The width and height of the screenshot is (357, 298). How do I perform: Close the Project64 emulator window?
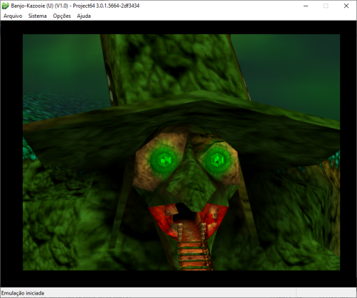tap(346, 6)
